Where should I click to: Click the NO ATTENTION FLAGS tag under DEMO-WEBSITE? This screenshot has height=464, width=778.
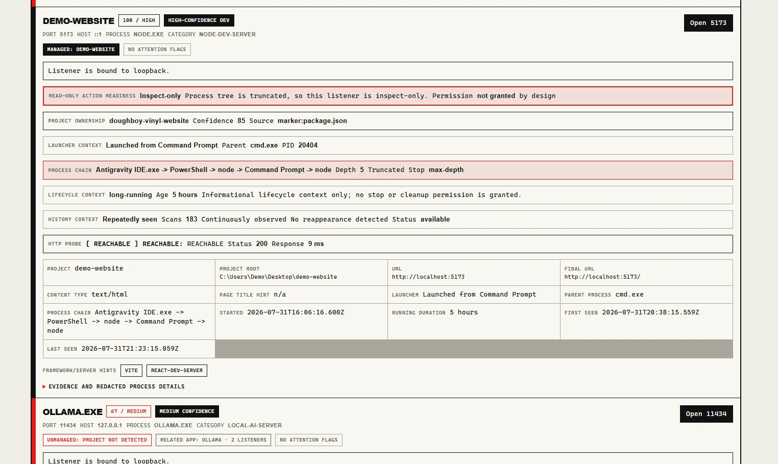click(157, 50)
